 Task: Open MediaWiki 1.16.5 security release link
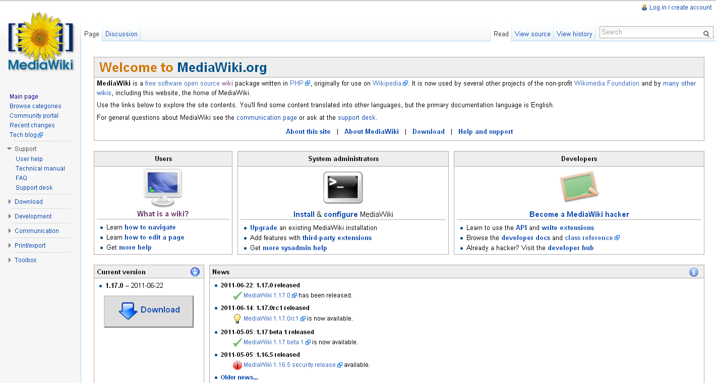point(293,365)
